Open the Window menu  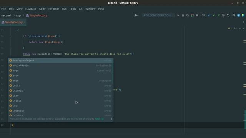click(x=90, y=9)
